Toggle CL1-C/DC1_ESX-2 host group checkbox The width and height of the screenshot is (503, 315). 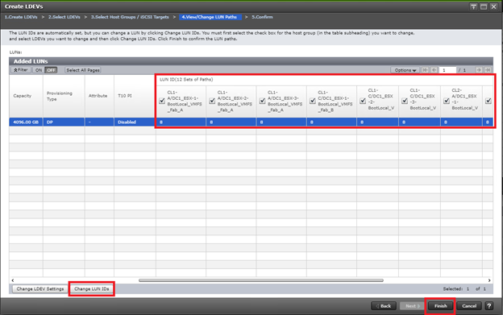363,101
